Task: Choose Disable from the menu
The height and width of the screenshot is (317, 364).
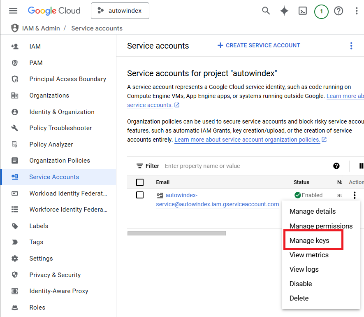Action: (321, 284)
